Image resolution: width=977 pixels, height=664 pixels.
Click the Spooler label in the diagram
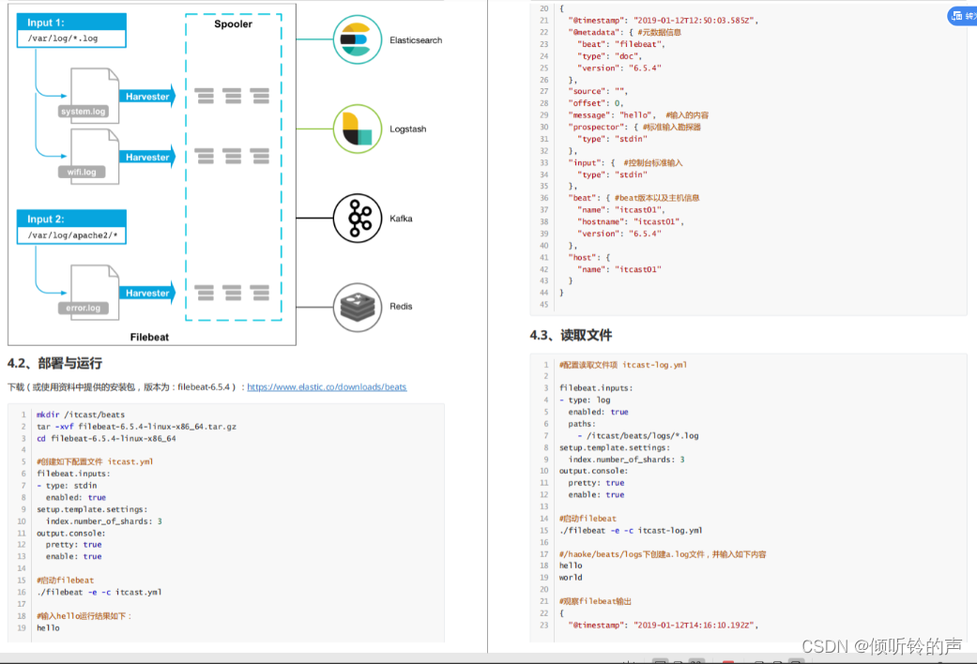233,23
